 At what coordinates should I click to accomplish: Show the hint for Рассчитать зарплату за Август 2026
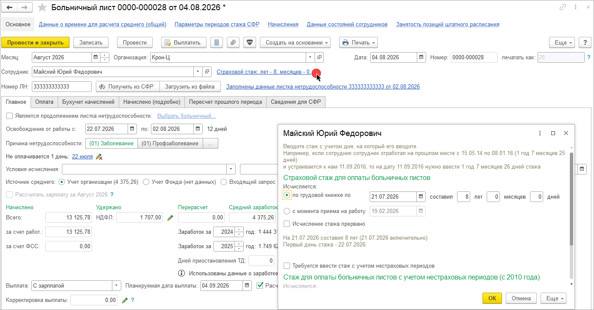112,195
